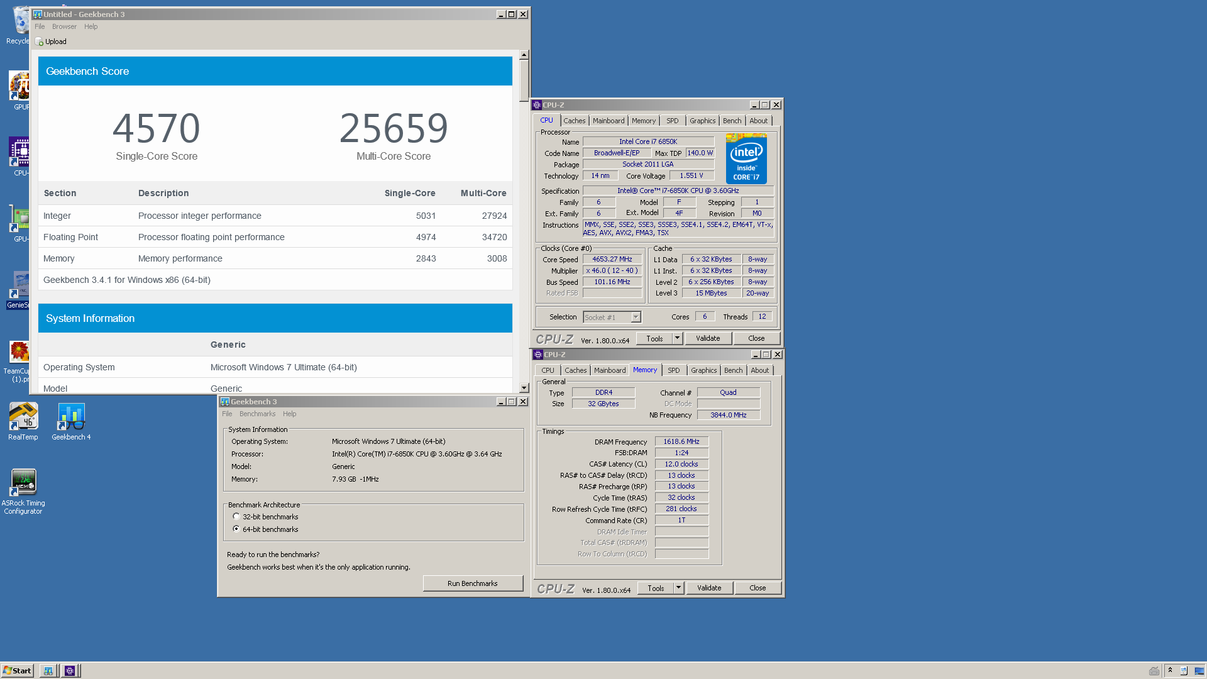This screenshot has height=679, width=1207.
Task: Open the GPUPI desktop shortcut
Action: pyautogui.click(x=20, y=91)
